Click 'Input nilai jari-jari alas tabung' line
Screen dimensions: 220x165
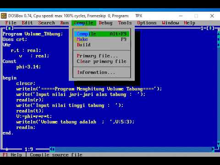tap(81, 94)
